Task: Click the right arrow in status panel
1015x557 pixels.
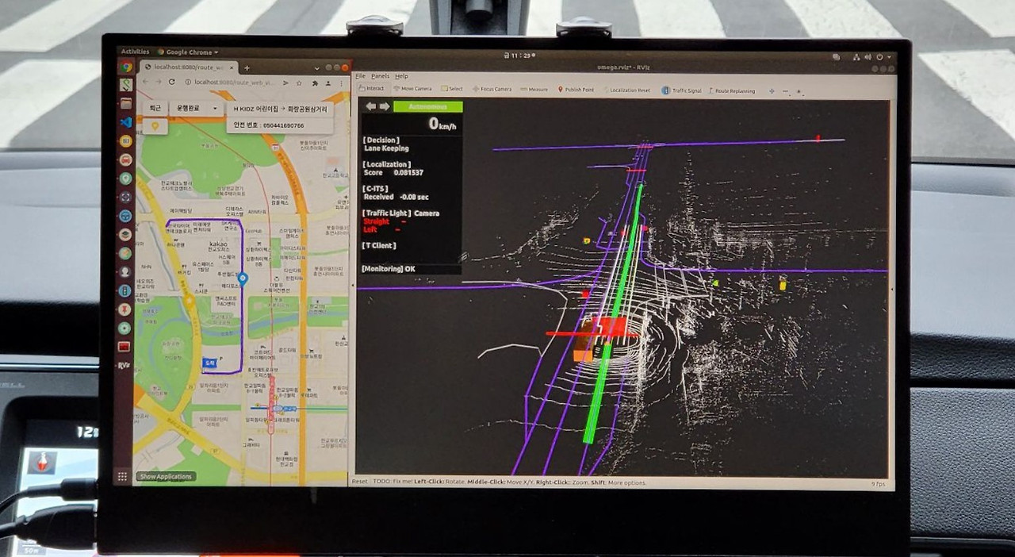Action: click(x=385, y=106)
